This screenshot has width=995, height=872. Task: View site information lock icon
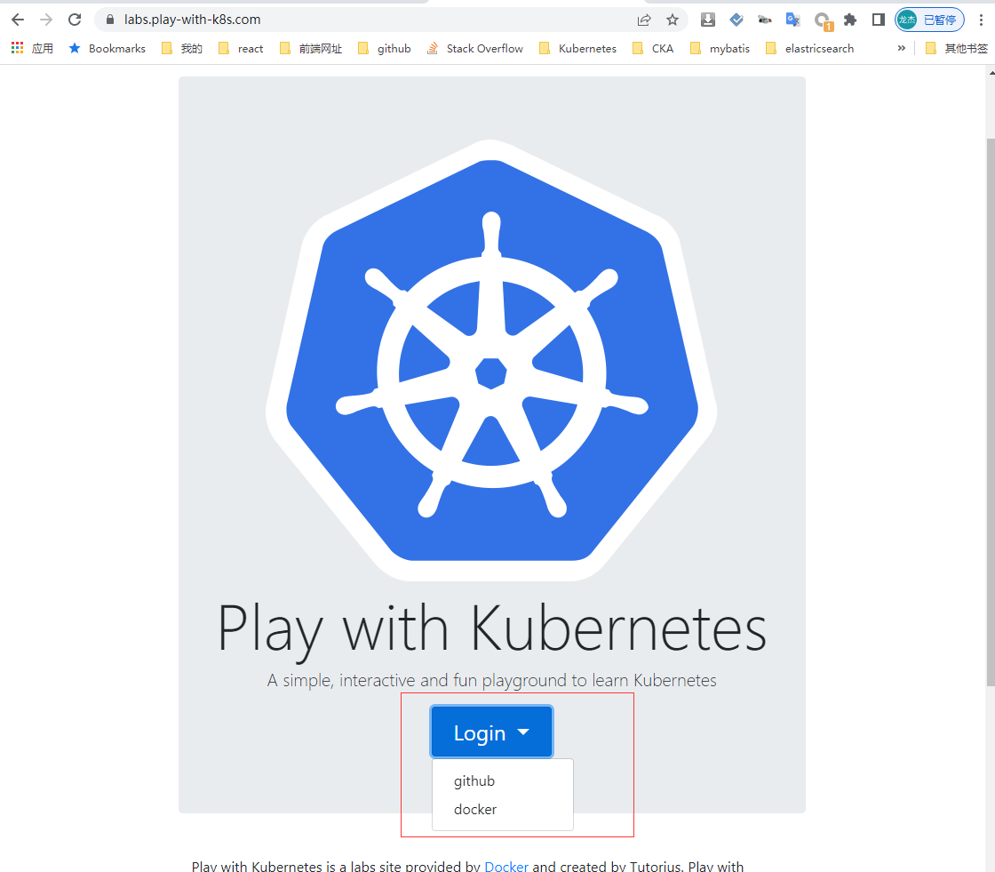[x=110, y=20]
